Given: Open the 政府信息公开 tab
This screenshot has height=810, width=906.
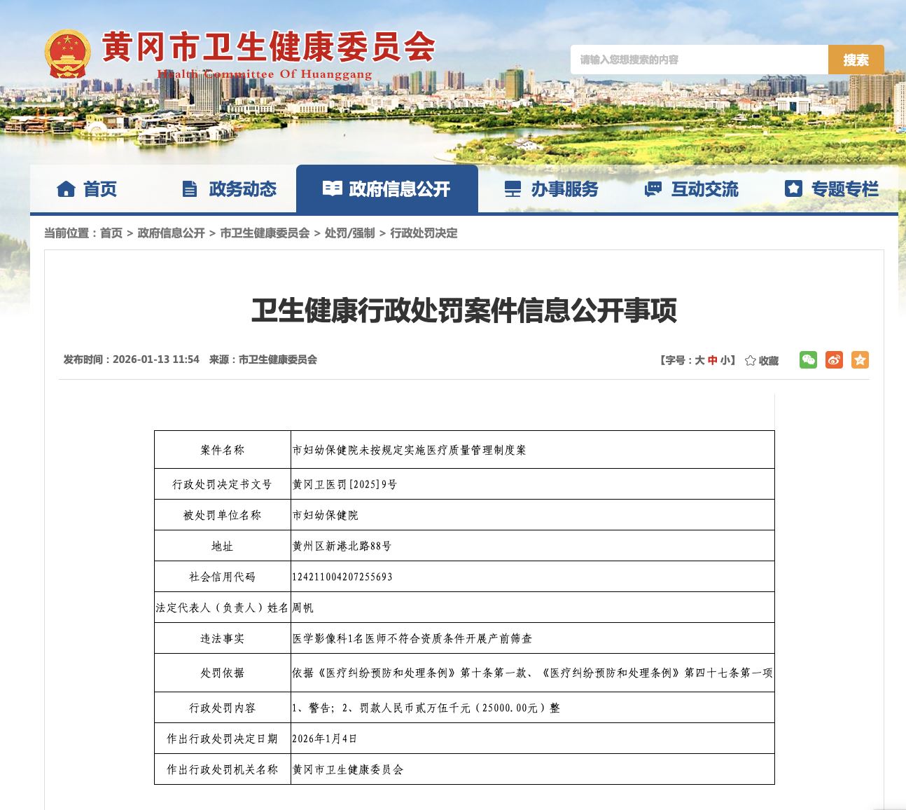Looking at the screenshot, I should (387, 189).
